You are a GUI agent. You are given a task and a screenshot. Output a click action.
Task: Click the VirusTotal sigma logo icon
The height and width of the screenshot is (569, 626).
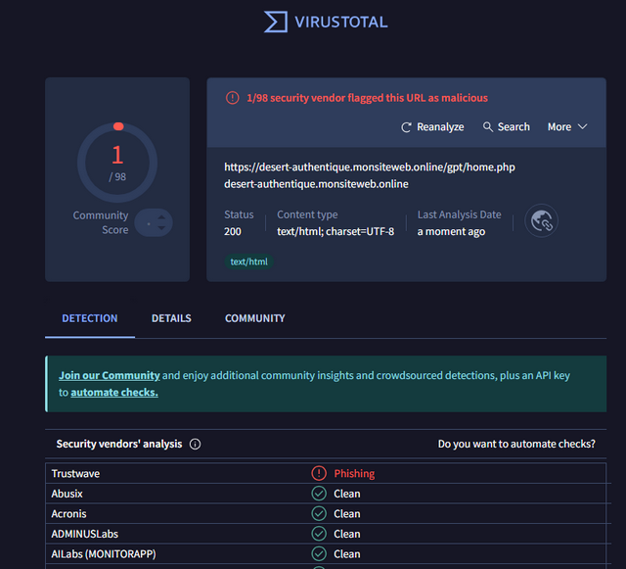(x=276, y=22)
